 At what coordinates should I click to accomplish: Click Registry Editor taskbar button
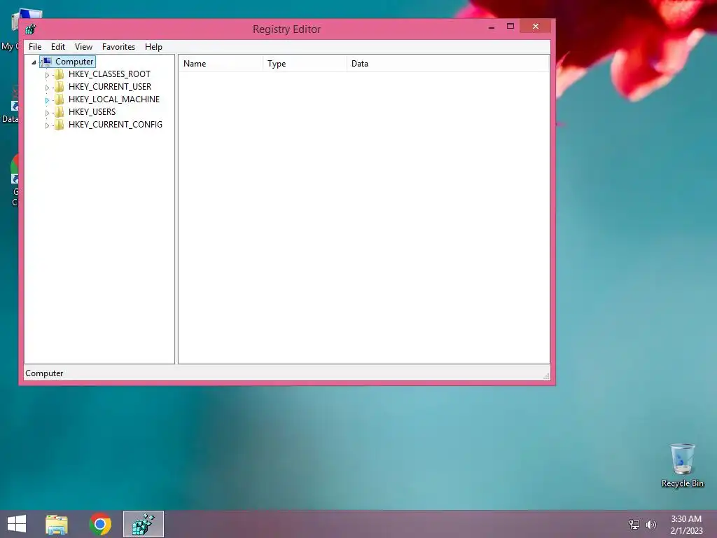(143, 524)
